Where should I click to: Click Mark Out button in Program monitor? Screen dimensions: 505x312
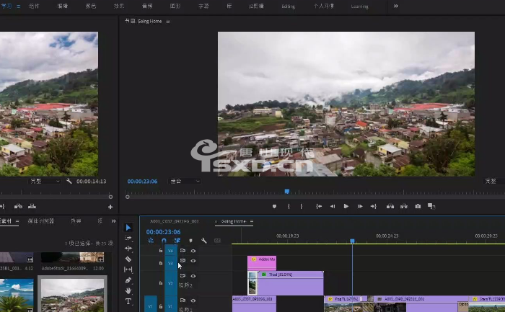pyautogui.click(x=301, y=206)
